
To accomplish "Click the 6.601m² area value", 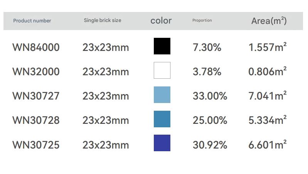I will (267, 145).
